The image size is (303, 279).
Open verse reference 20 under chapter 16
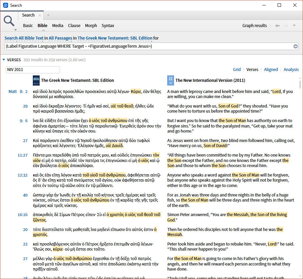(25, 230)
